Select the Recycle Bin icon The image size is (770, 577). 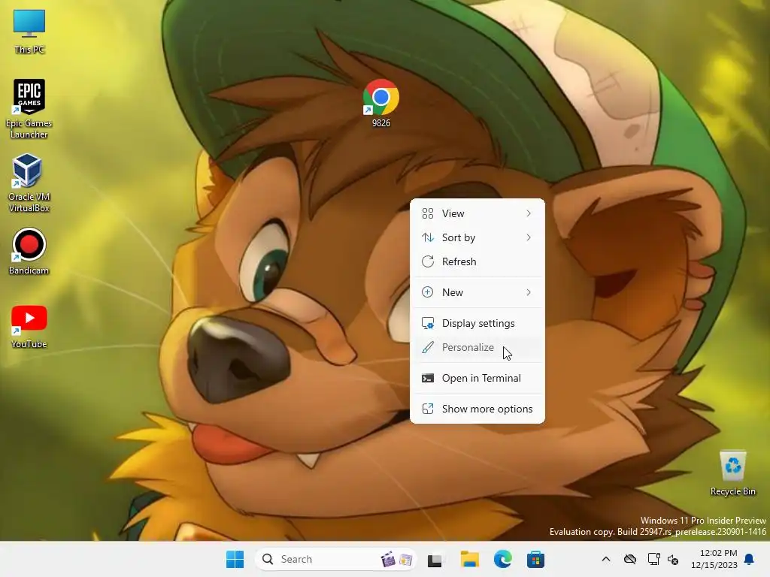732,473
